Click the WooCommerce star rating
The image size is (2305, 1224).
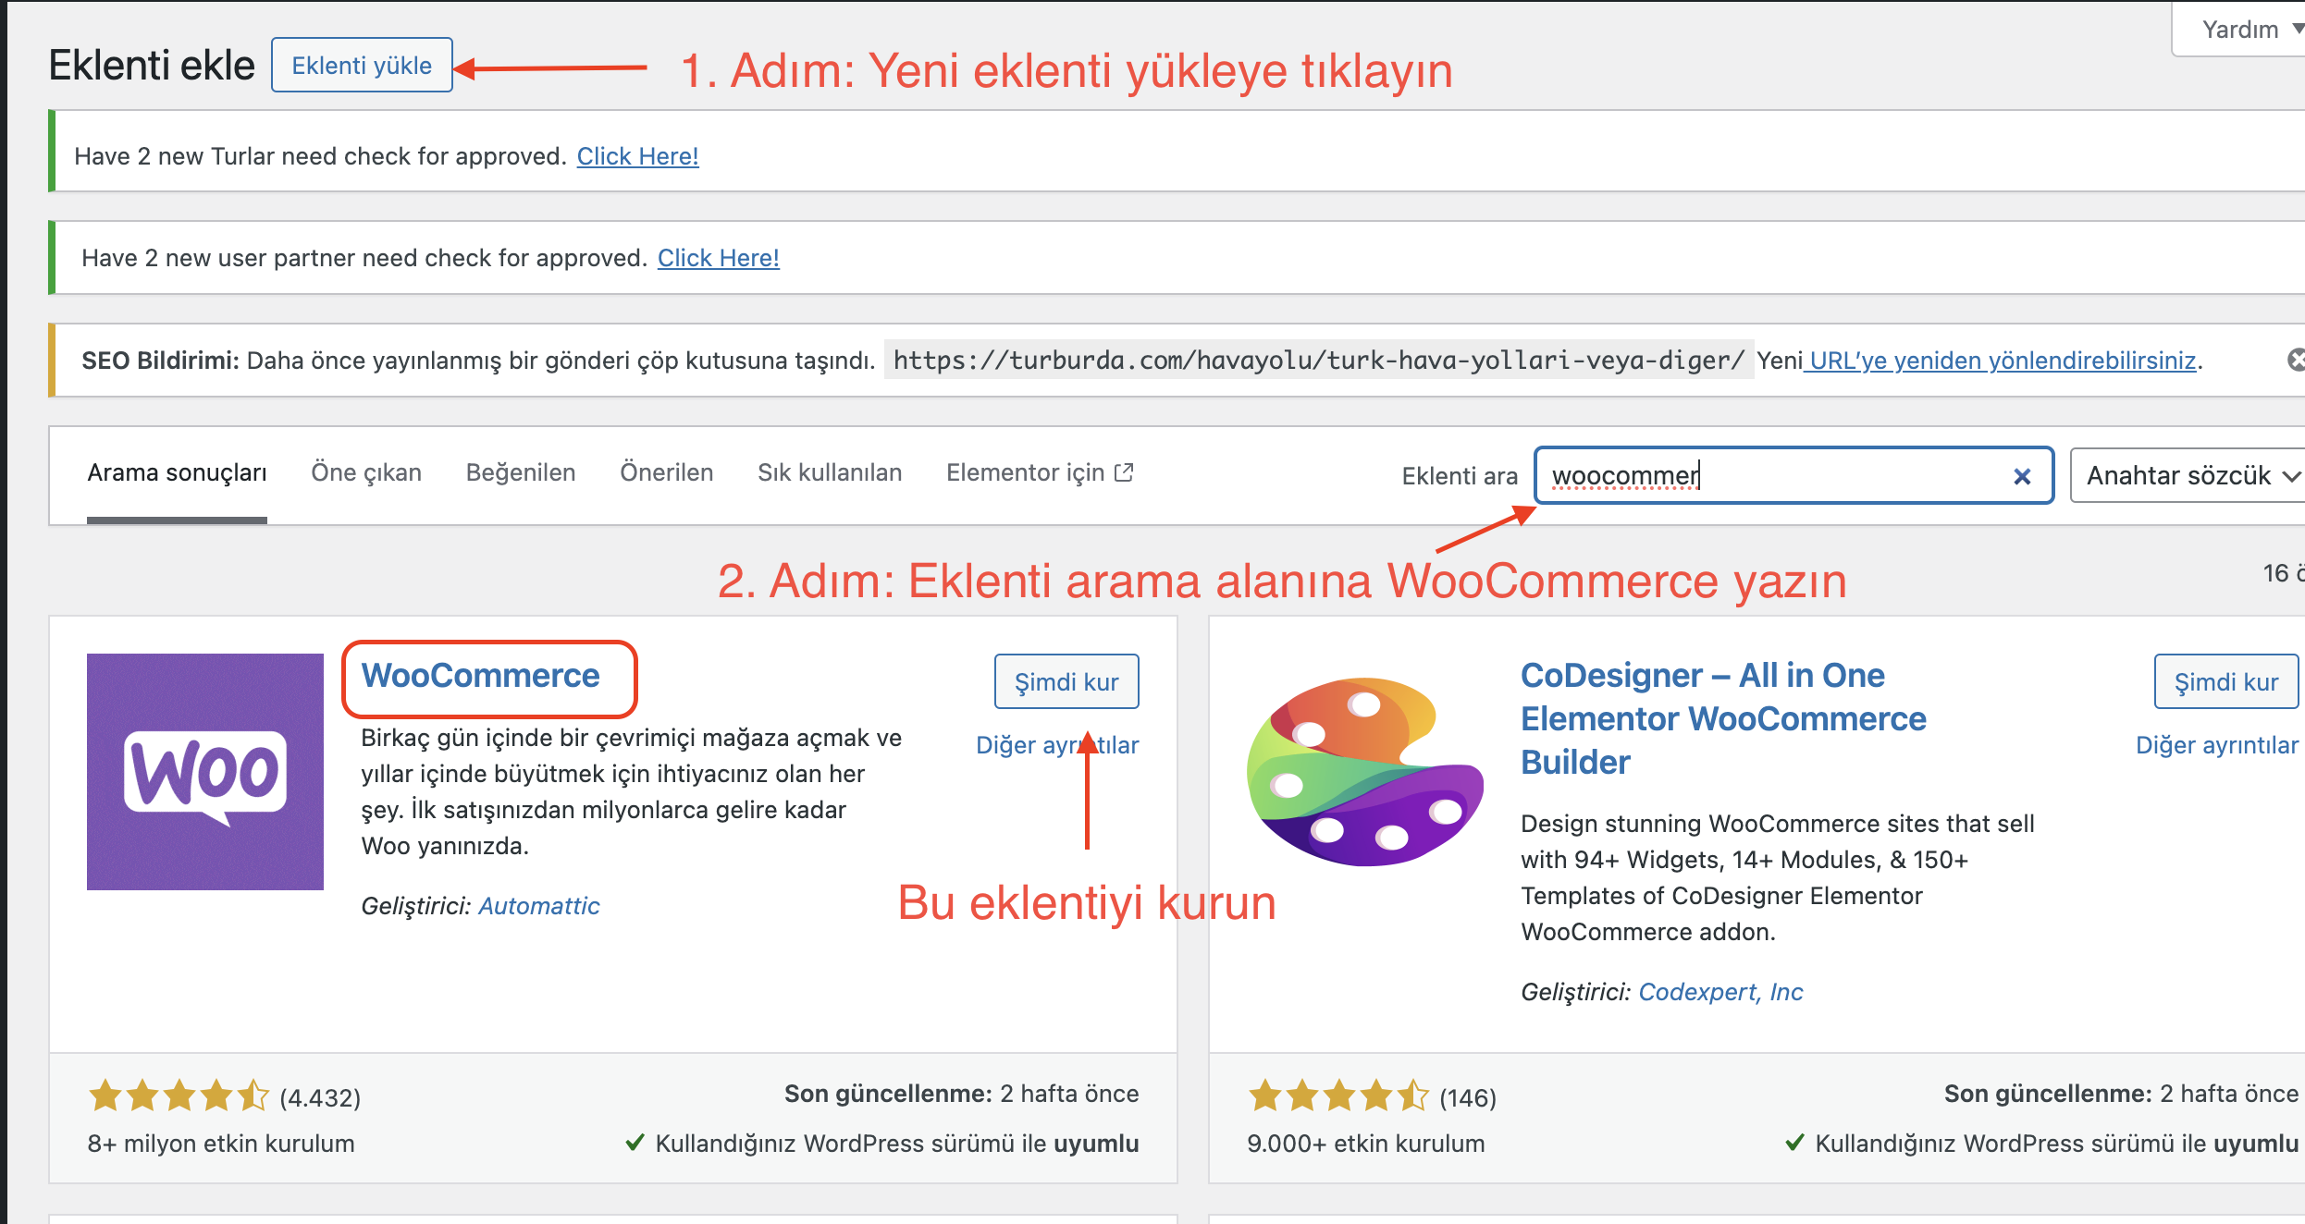click(x=179, y=1096)
